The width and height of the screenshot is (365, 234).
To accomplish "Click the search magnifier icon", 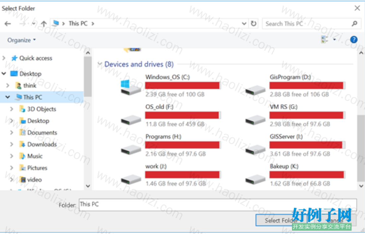I will point(354,24).
